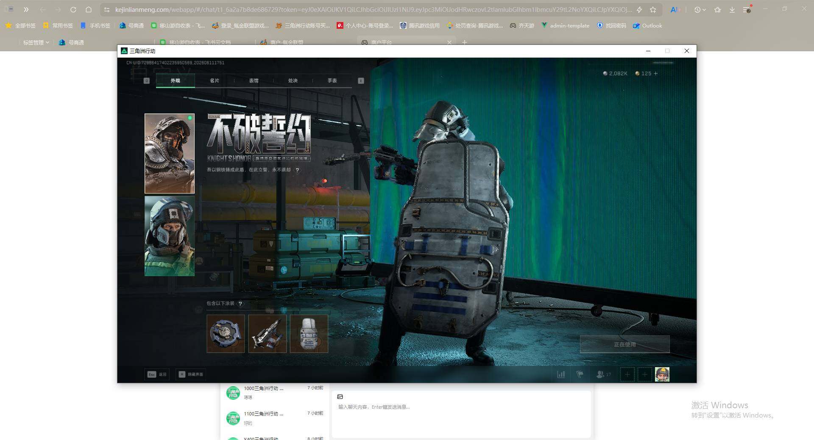Open the 齐天游 bookmark

click(522, 26)
